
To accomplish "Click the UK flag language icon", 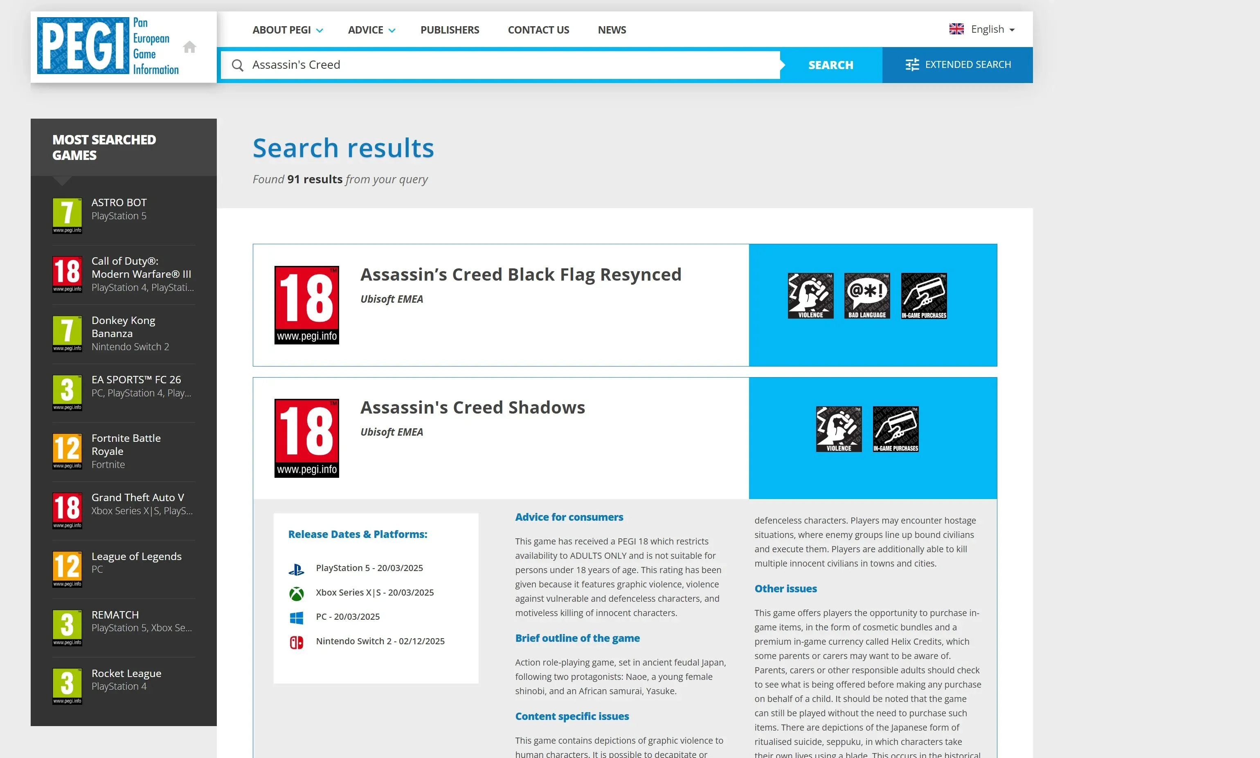I will 956,29.
